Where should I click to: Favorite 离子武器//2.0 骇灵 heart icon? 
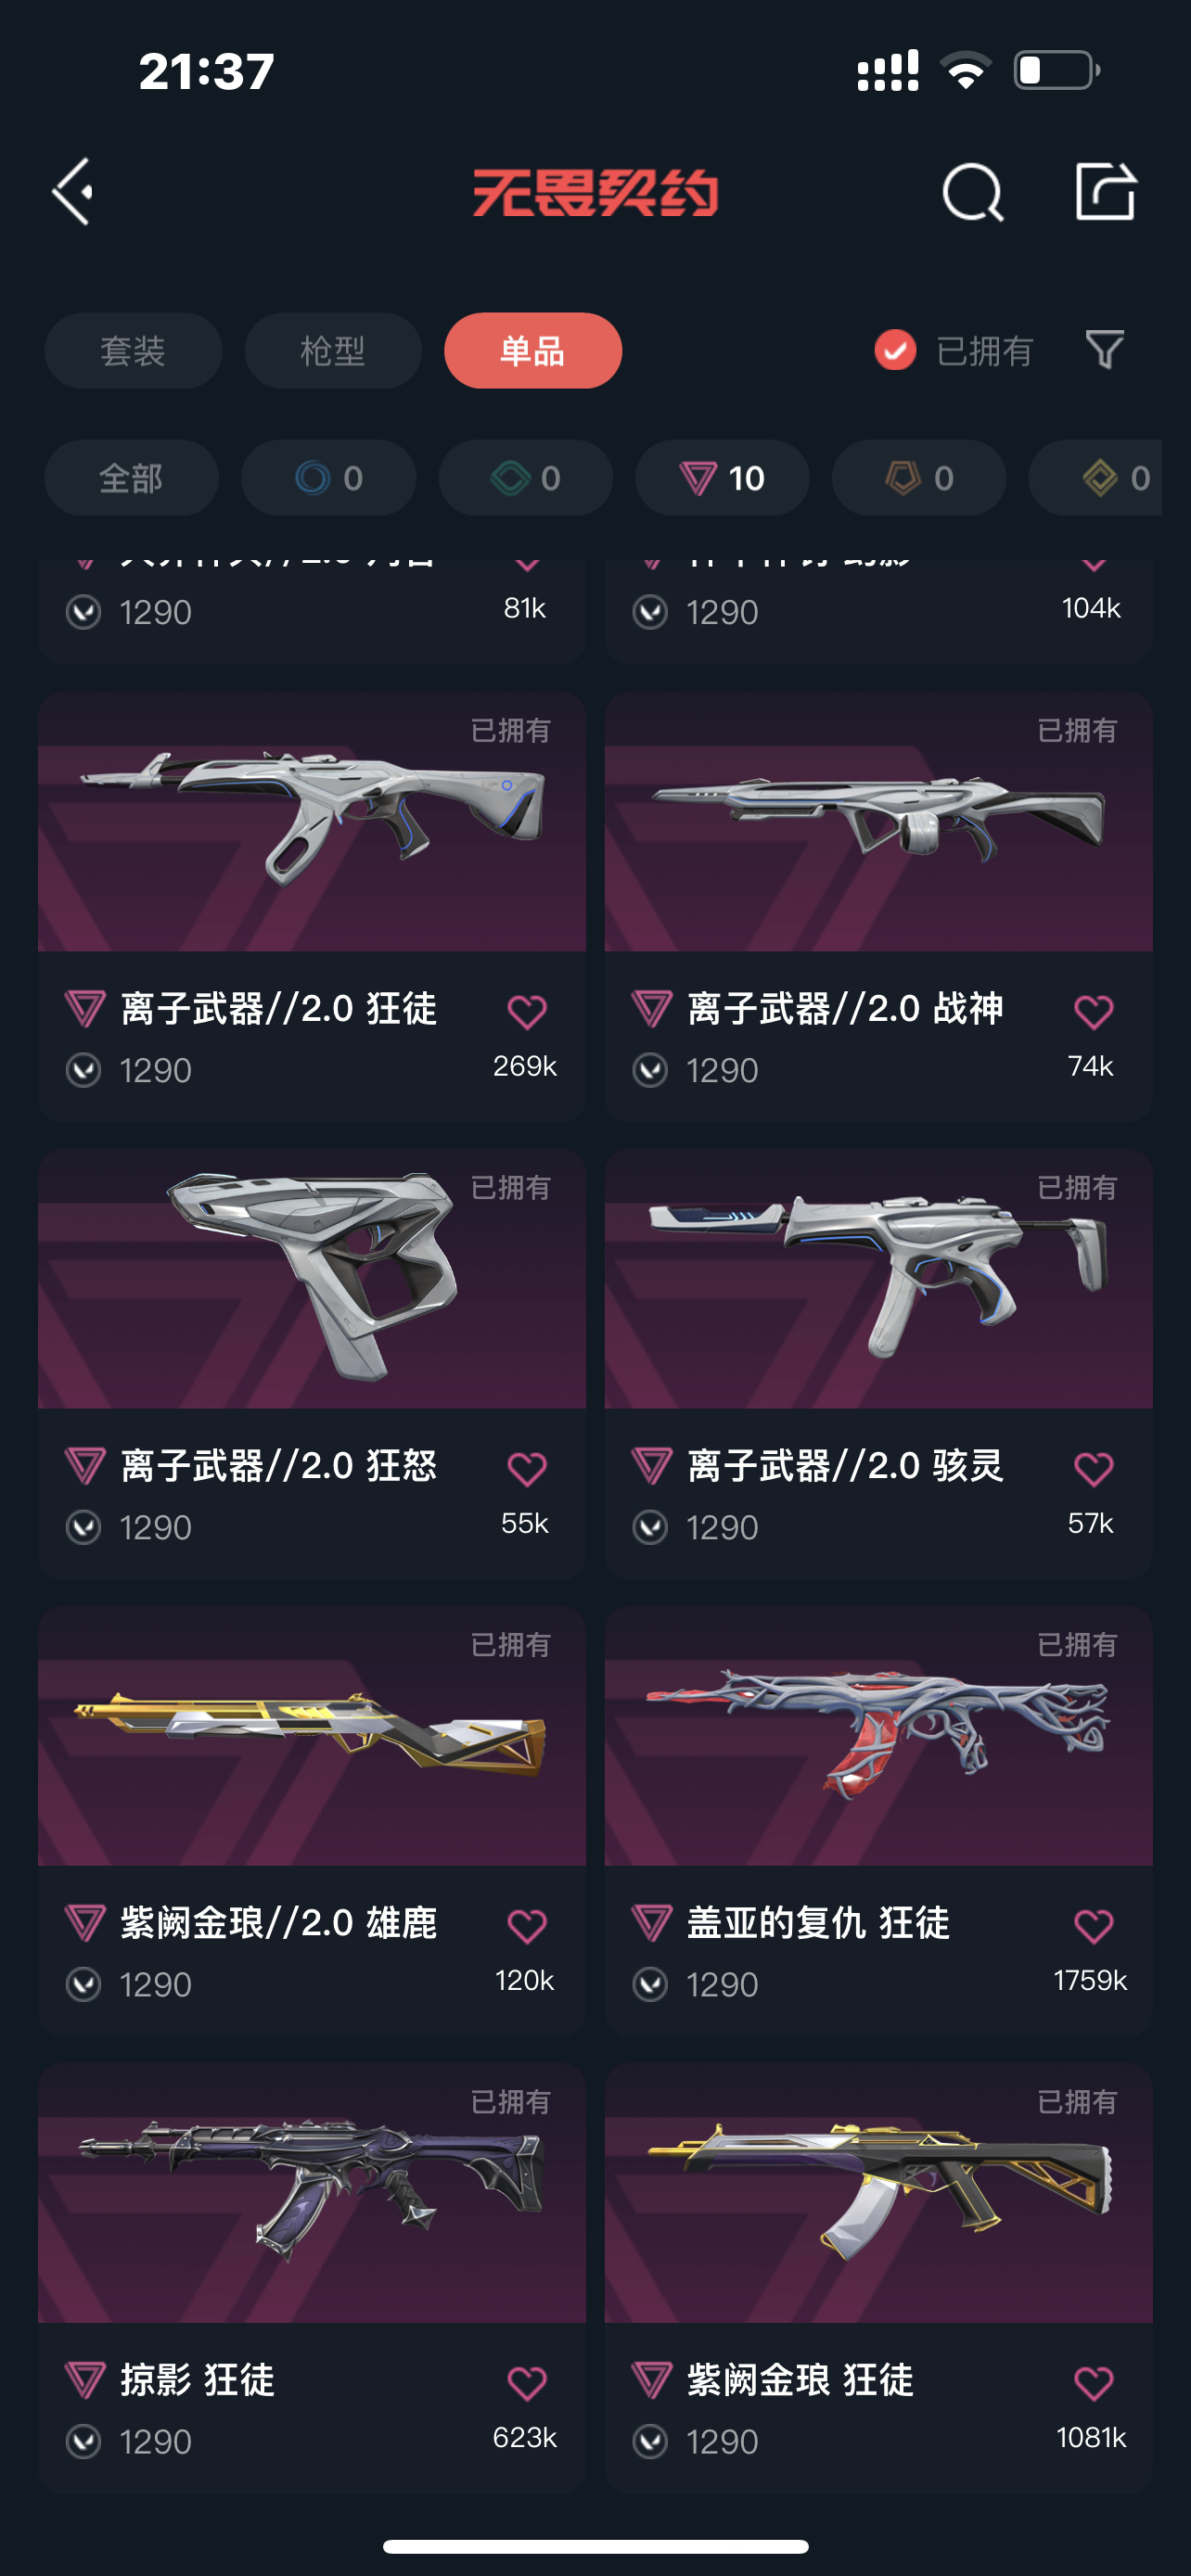tap(1093, 1469)
